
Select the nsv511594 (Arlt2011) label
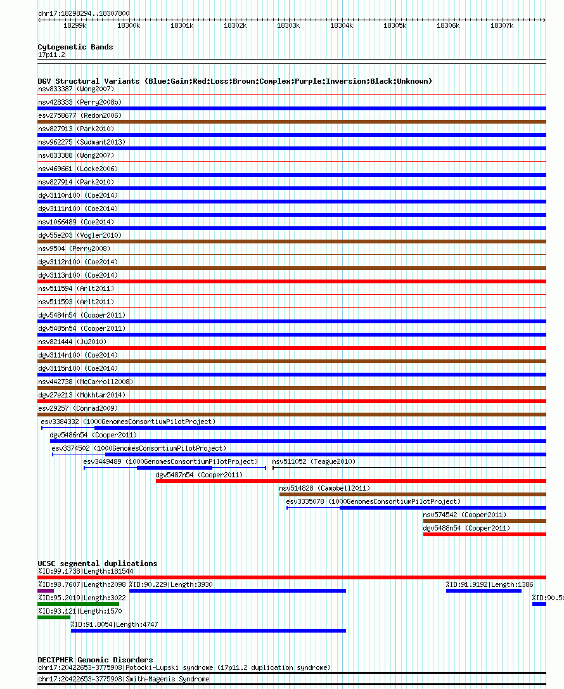tap(76, 288)
